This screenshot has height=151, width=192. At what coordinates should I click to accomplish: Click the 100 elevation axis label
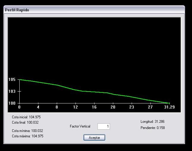point(12,103)
